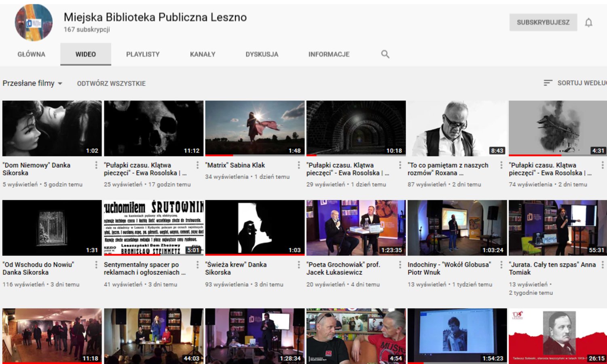Click the notification bell icon
Viewport: 607px width, 364px height.
tap(588, 23)
